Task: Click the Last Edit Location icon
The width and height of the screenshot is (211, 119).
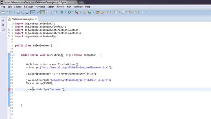Action: (x=131, y=12)
